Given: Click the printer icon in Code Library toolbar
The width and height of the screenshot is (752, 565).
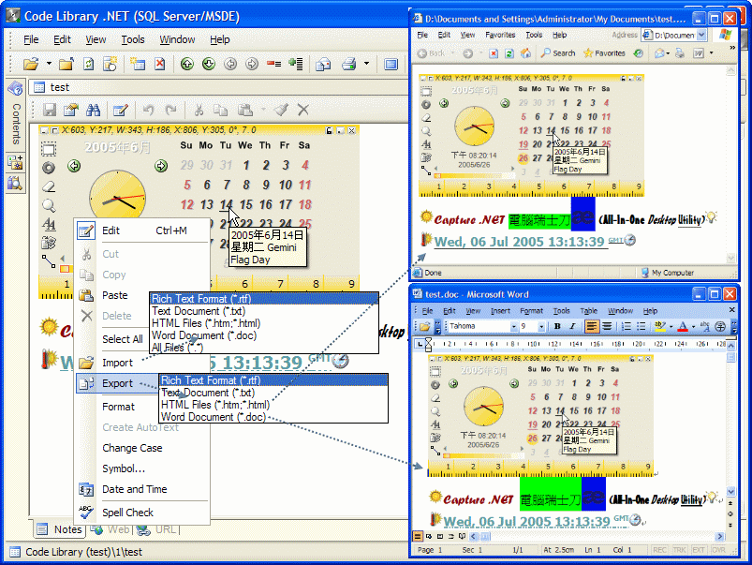Looking at the screenshot, I should (x=348, y=64).
